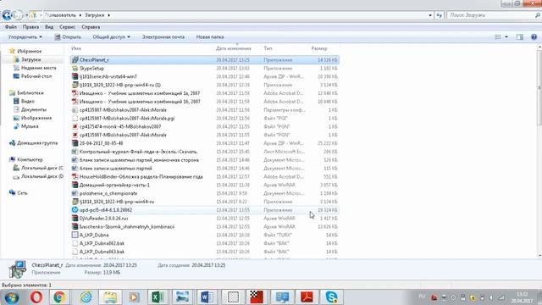Open the Сервис menu
The height and width of the screenshot is (305, 542).
tap(67, 27)
